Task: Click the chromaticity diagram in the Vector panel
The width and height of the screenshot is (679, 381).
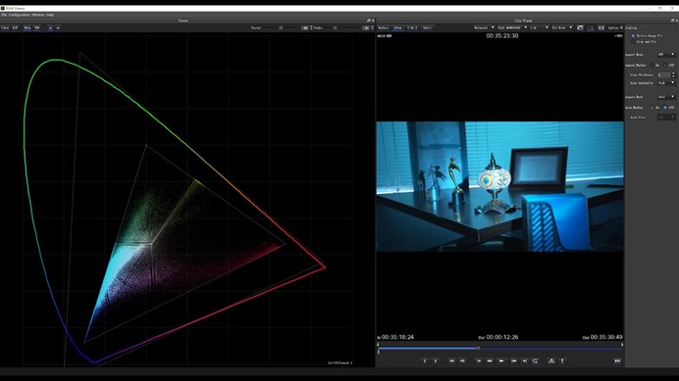Action: (187, 200)
